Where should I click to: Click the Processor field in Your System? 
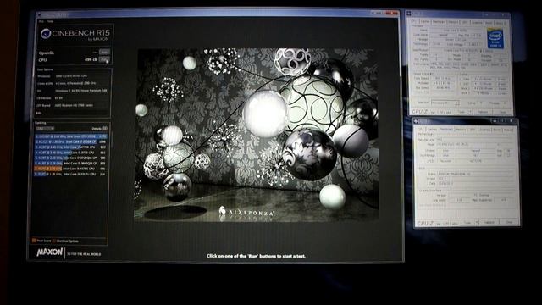pyautogui.click(x=81, y=76)
